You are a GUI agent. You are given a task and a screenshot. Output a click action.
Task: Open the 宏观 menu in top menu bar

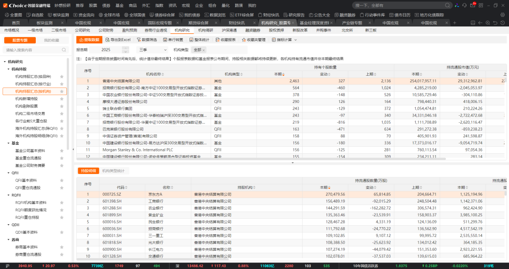pos(186,6)
